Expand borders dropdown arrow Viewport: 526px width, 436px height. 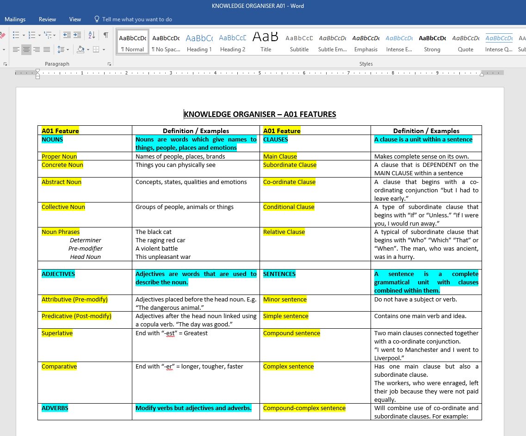[x=104, y=49]
